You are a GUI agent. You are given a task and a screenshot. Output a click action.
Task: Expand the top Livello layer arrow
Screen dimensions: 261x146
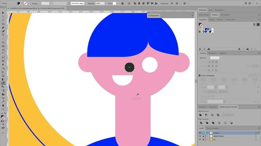pyautogui.click(x=207, y=133)
